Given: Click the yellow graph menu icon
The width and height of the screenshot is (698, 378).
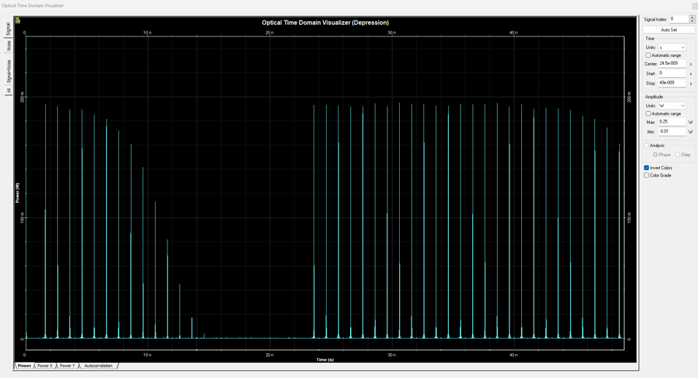Looking at the screenshot, I should (x=18, y=20).
